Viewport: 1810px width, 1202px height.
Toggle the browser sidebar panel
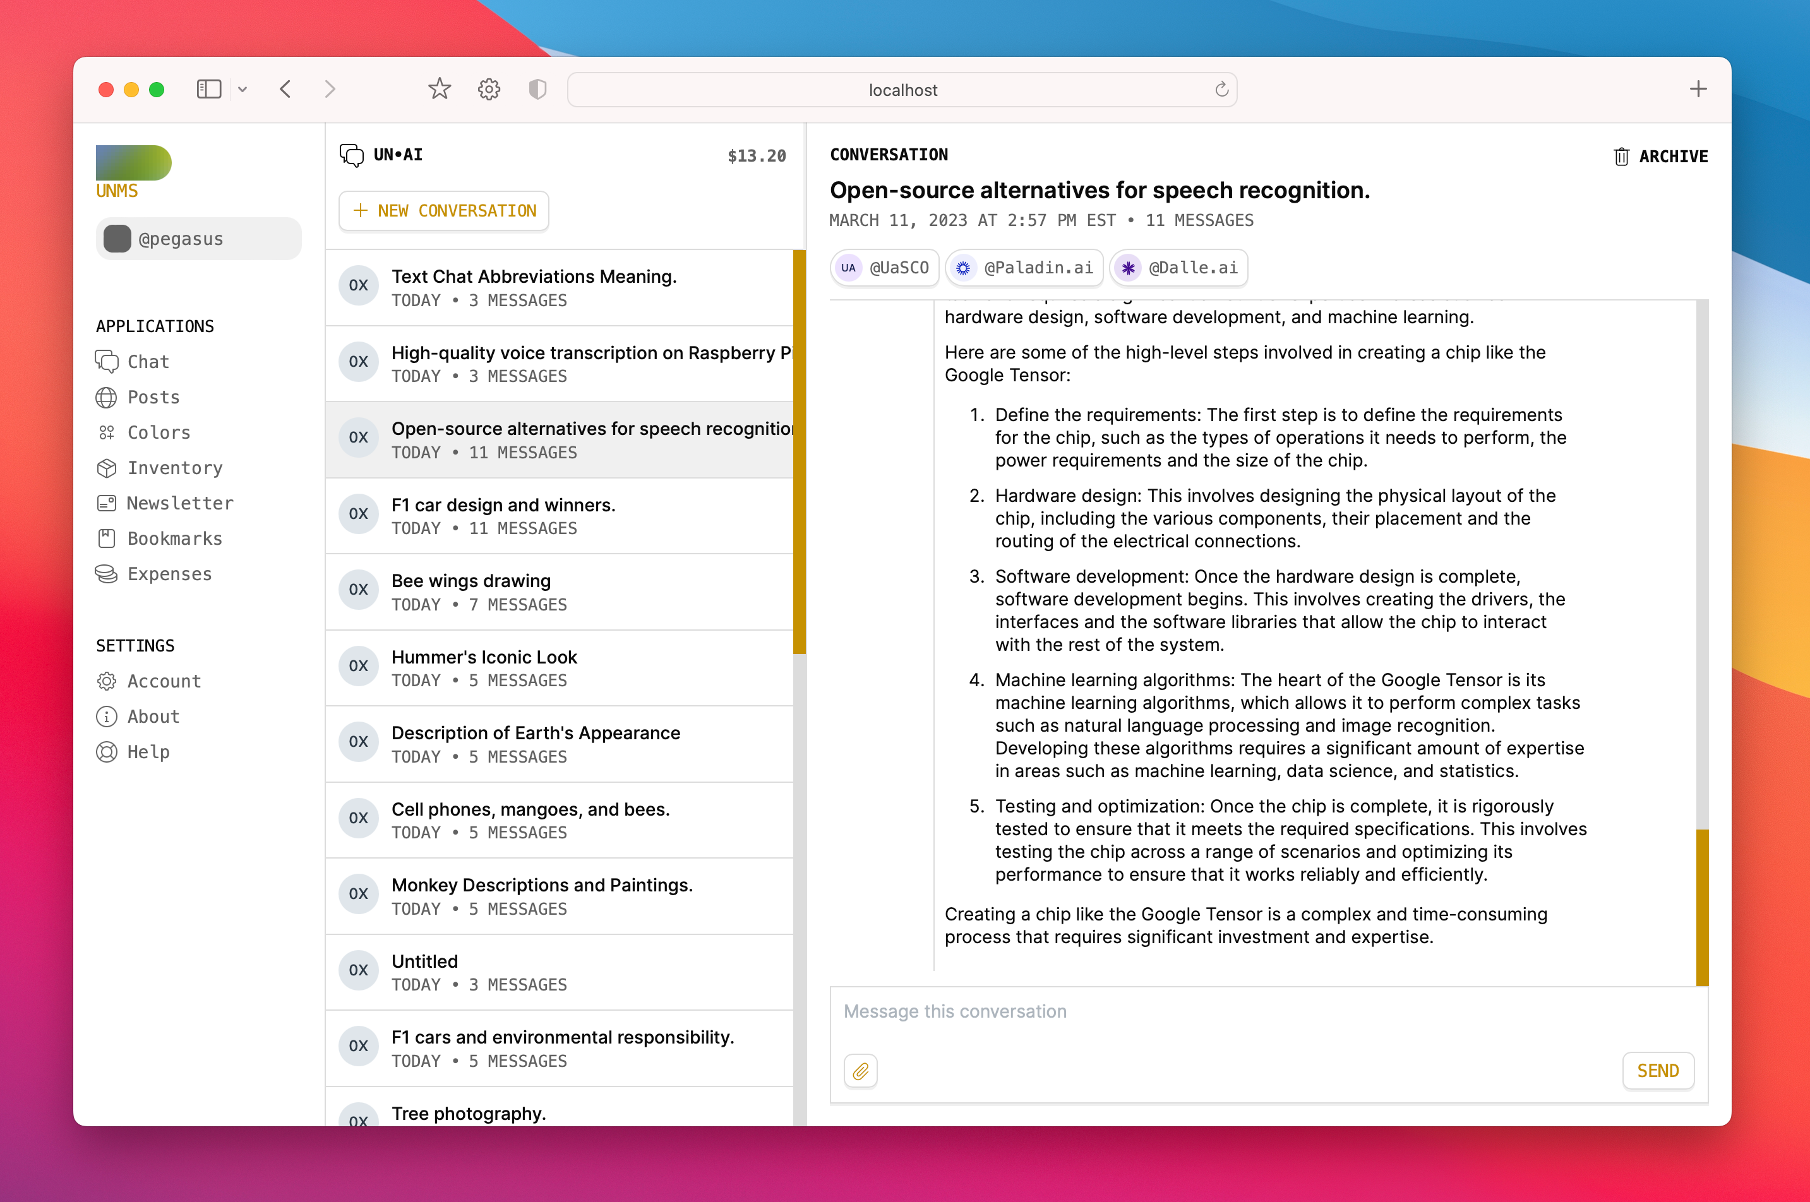(208, 88)
